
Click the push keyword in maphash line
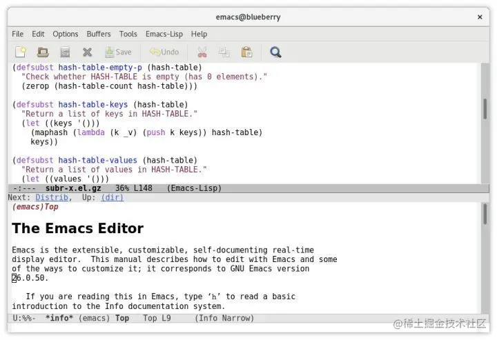tap(156, 132)
